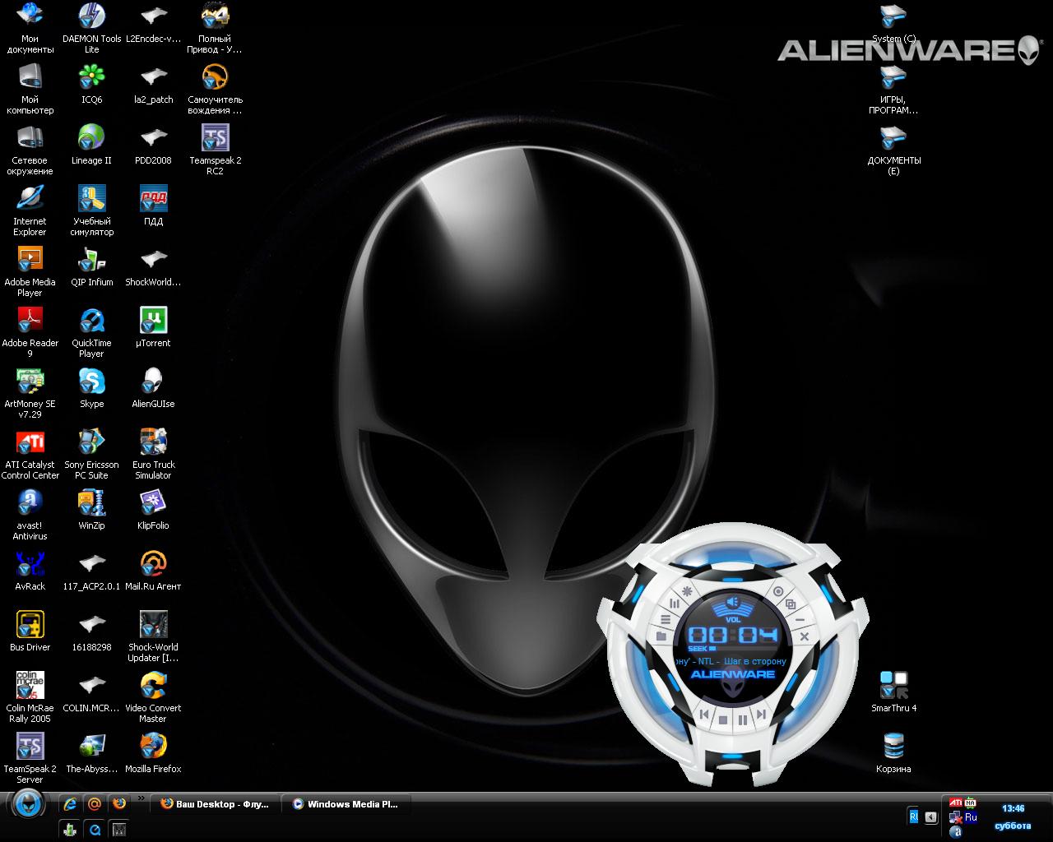Select the ATI Catalyst Control Center icon

coord(30,454)
